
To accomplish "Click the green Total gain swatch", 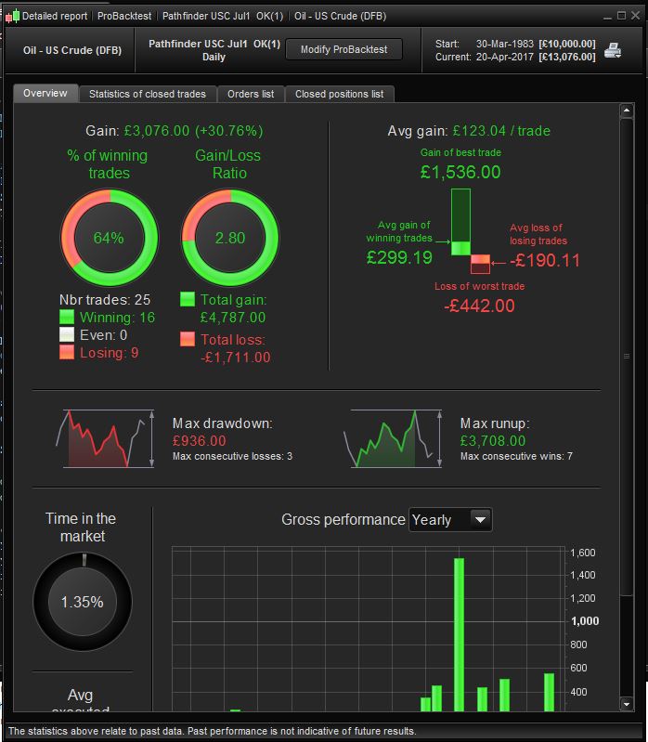I will [x=188, y=299].
